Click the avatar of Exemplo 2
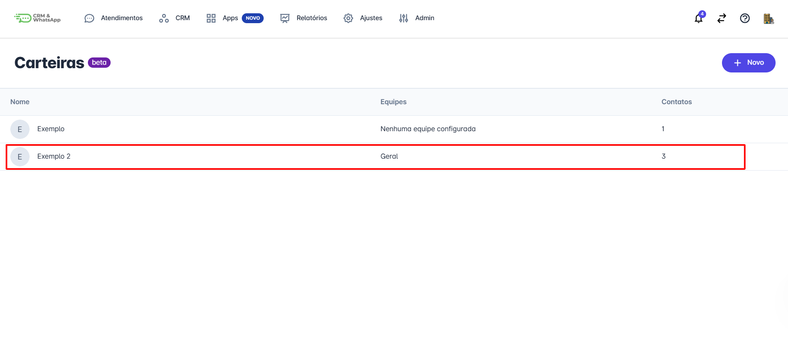 (x=20, y=157)
